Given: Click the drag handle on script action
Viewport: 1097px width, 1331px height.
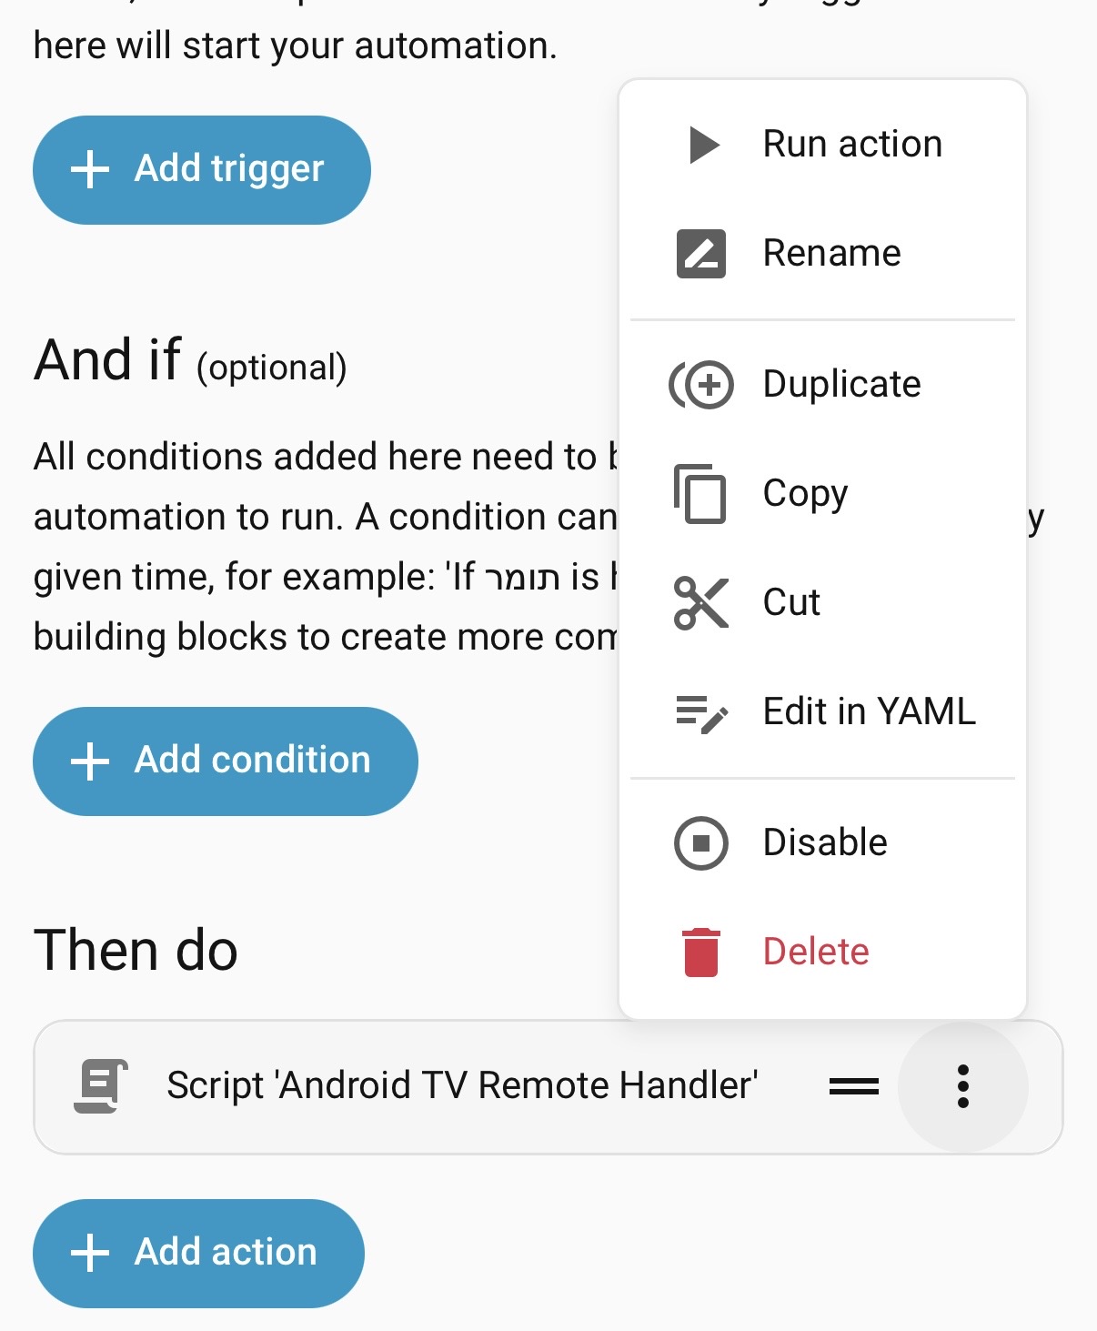Looking at the screenshot, I should (853, 1086).
